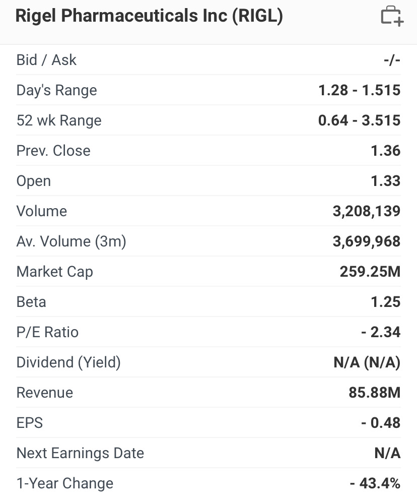Screen dimensions: 417x503
Task: Select the Av. Volume (3m) label
Action: [x=71, y=241]
